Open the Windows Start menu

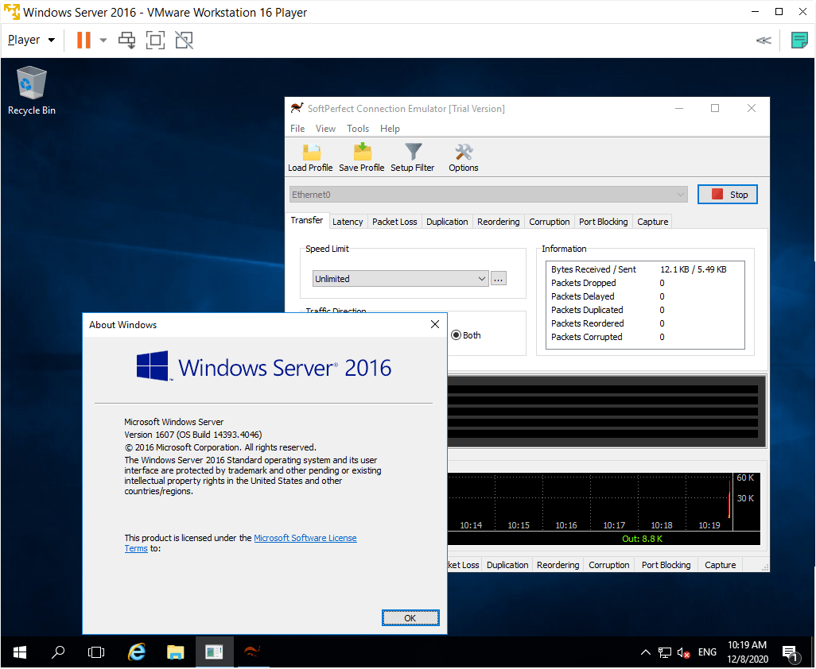tap(20, 652)
